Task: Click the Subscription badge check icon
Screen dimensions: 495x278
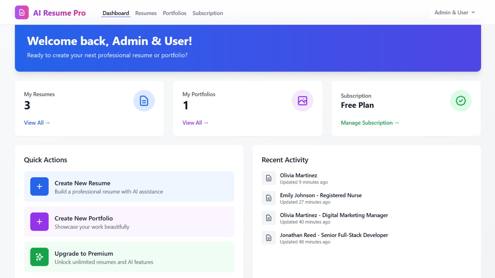Action: pyautogui.click(x=460, y=101)
